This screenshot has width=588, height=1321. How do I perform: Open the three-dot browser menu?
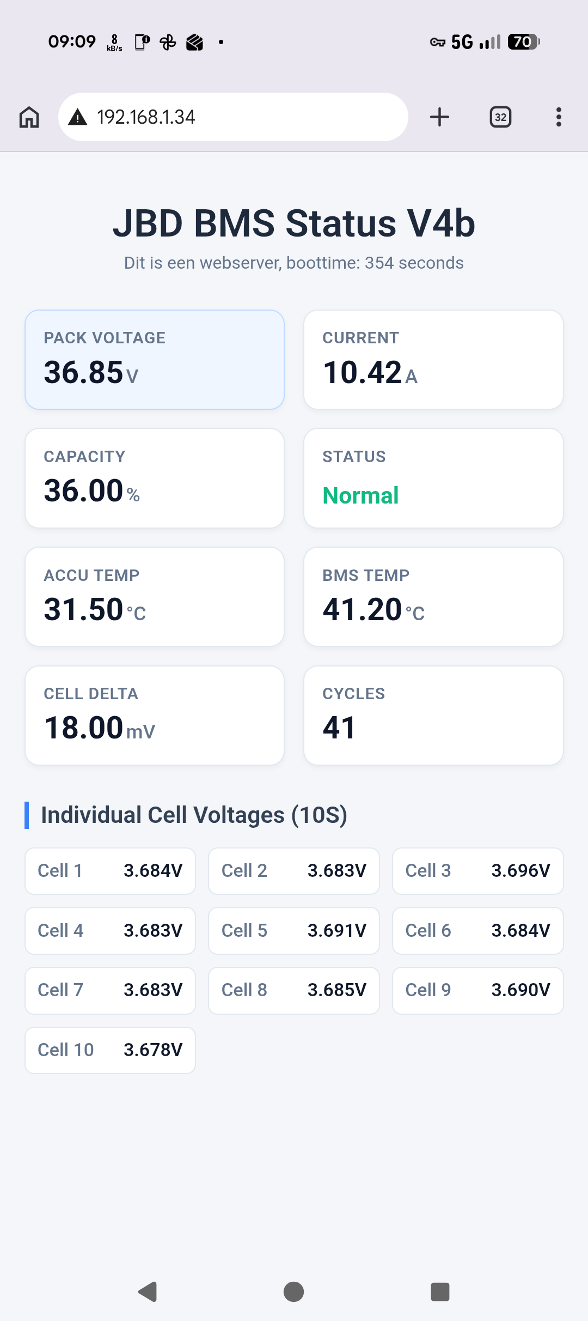click(559, 117)
